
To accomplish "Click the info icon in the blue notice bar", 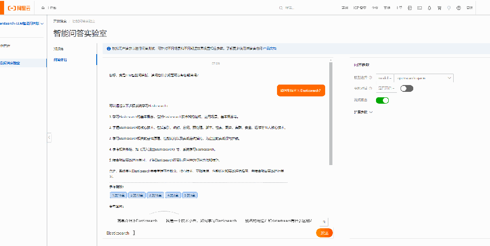I will tap(109, 49).
